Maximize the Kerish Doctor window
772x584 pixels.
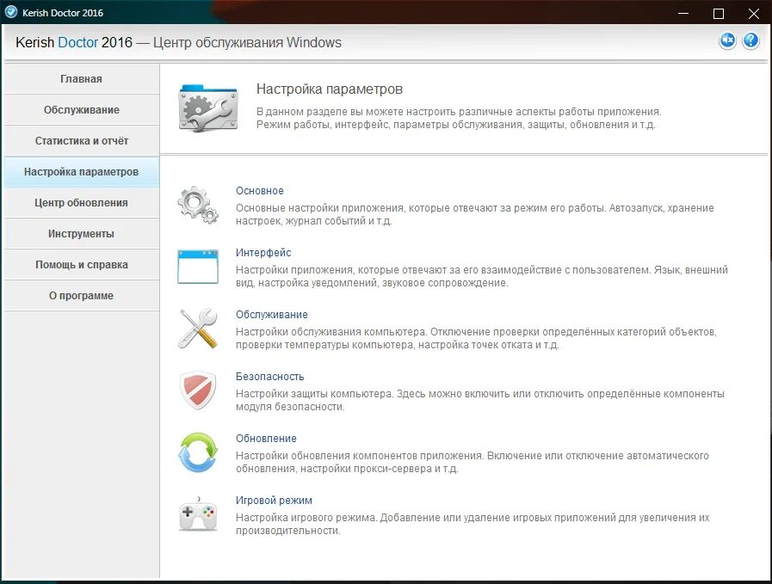[x=719, y=13]
